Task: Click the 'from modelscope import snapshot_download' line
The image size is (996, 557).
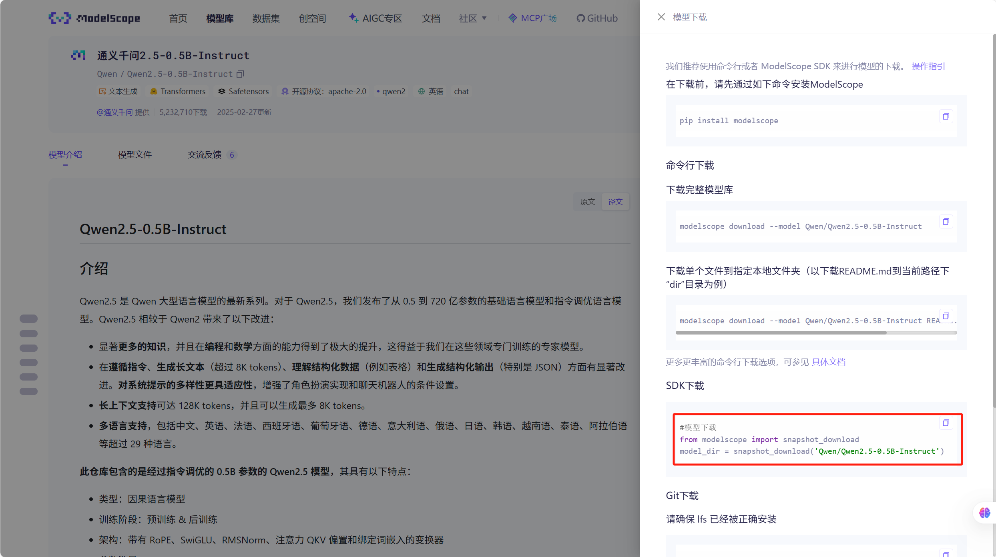Action: pyautogui.click(x=769, y=440)
